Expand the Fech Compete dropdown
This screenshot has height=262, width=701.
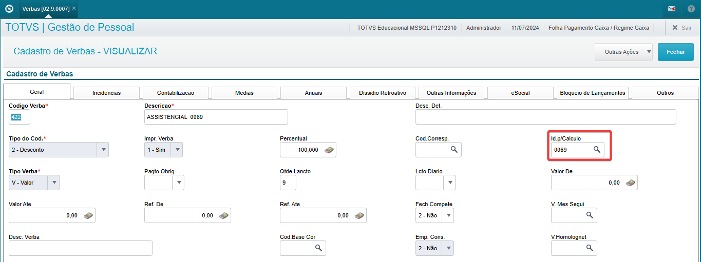(448, 215)
